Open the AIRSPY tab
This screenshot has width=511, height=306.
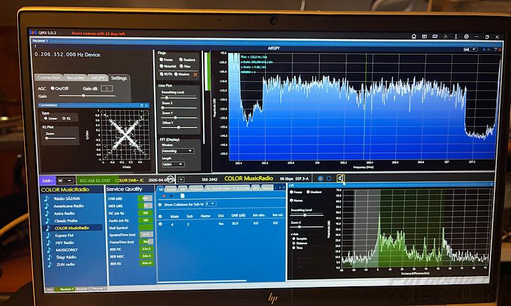[98, 78]
